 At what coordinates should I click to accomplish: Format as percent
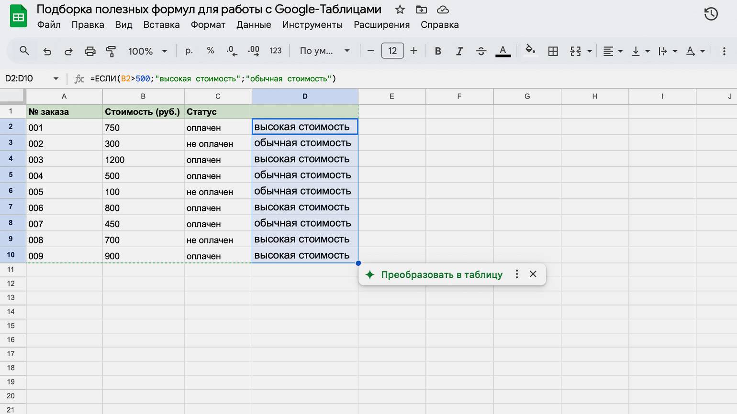(x=211, y=51)
